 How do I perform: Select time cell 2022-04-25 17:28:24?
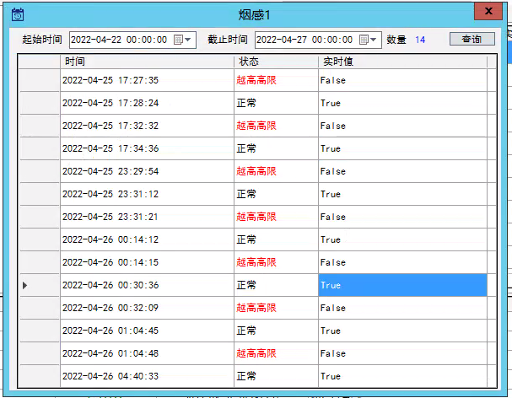click(x=147, y=103)
